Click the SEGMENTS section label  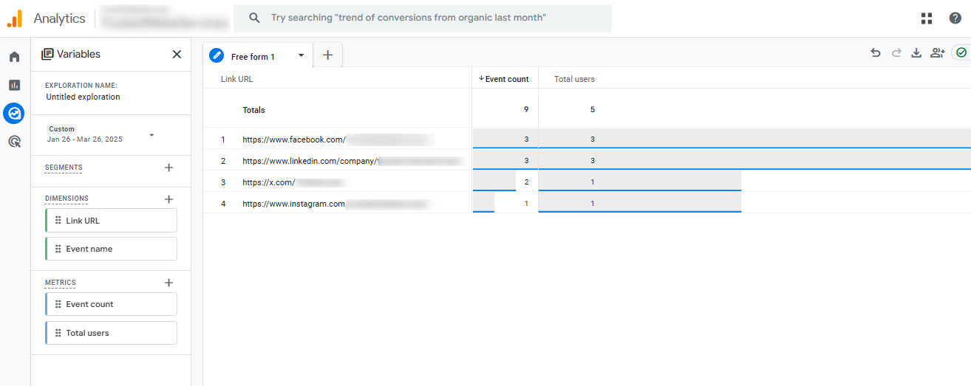pyautogui.click(x=64, y=168)
